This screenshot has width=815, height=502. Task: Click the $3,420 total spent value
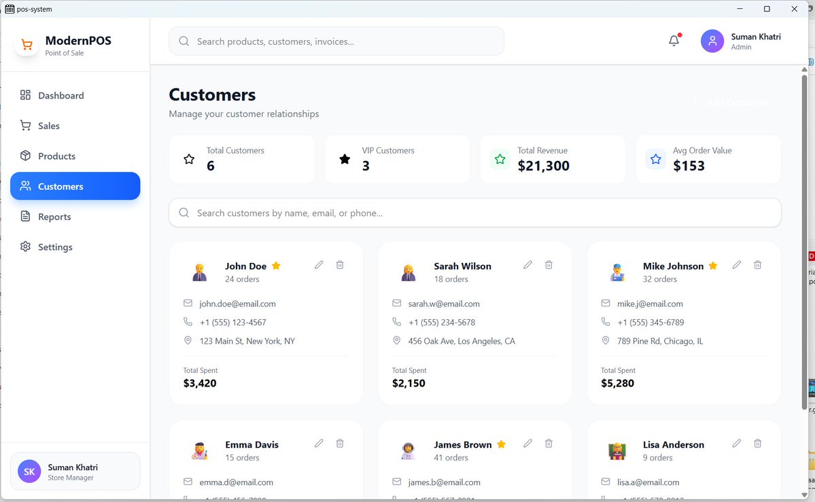tap(200, 383)
